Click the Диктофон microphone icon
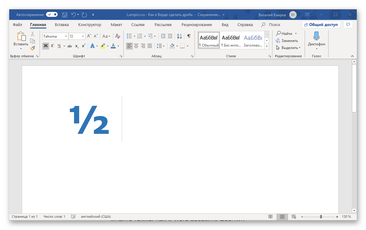 (x=316, y=36)
